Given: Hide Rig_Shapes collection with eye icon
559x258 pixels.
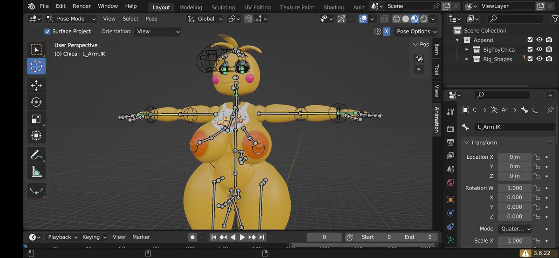Looking at the screenshot, I should click(539, 59).
